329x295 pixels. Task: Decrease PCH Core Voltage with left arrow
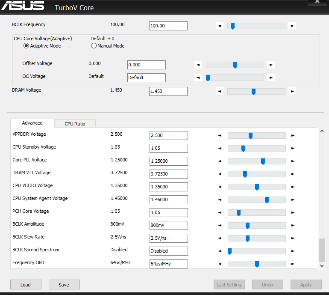click(x=220, y=212)
